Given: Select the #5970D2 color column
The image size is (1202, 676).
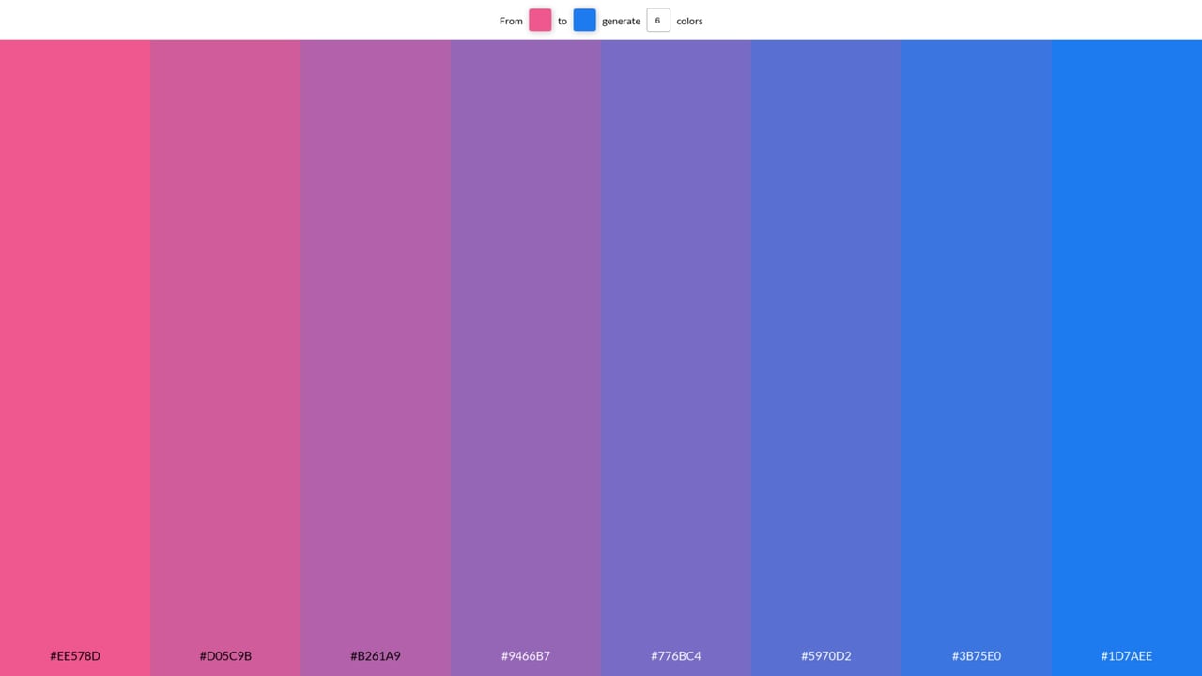Looking at the screenshot, I should (826, 357).
